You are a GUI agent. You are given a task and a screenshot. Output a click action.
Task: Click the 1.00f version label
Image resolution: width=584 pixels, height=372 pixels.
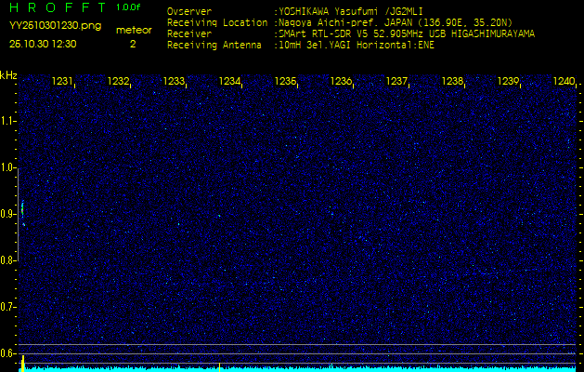129,7
